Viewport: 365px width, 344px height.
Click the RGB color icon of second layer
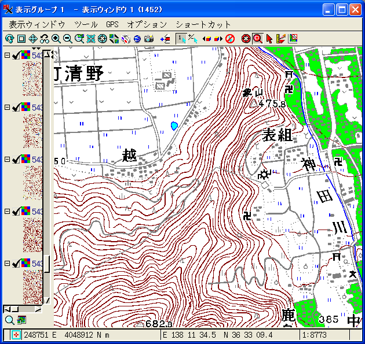click(x=25, y=108)
